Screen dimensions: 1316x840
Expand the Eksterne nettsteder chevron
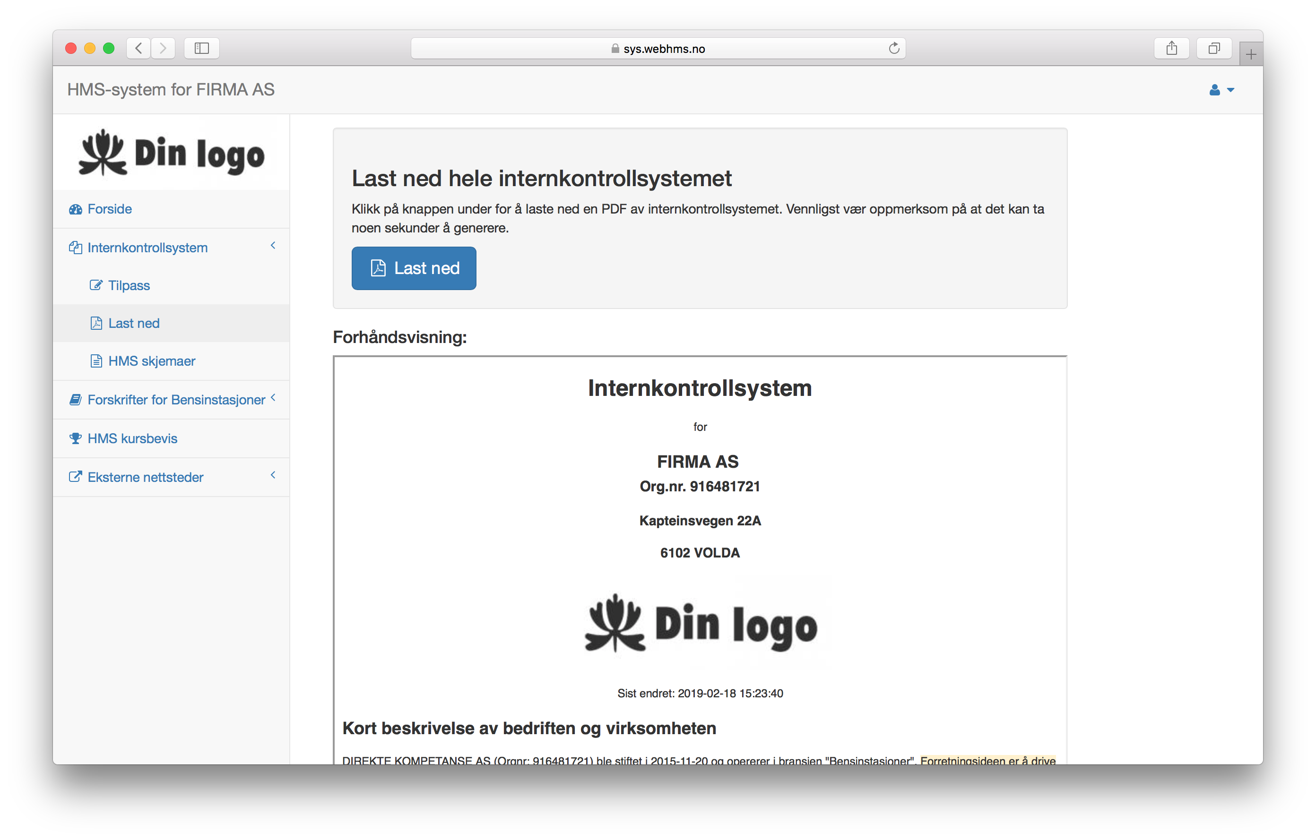point(273,475)
